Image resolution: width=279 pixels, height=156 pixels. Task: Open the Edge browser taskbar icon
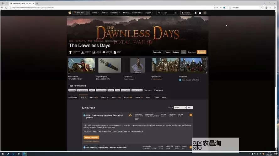pyautogui.click(x=24, y=154)
